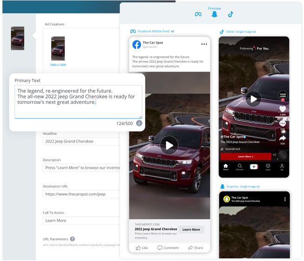Play the TikTok preview video

pos(253,99)
